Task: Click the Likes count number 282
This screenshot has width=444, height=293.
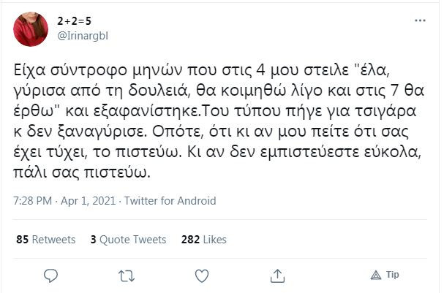Action: [190, 239]
